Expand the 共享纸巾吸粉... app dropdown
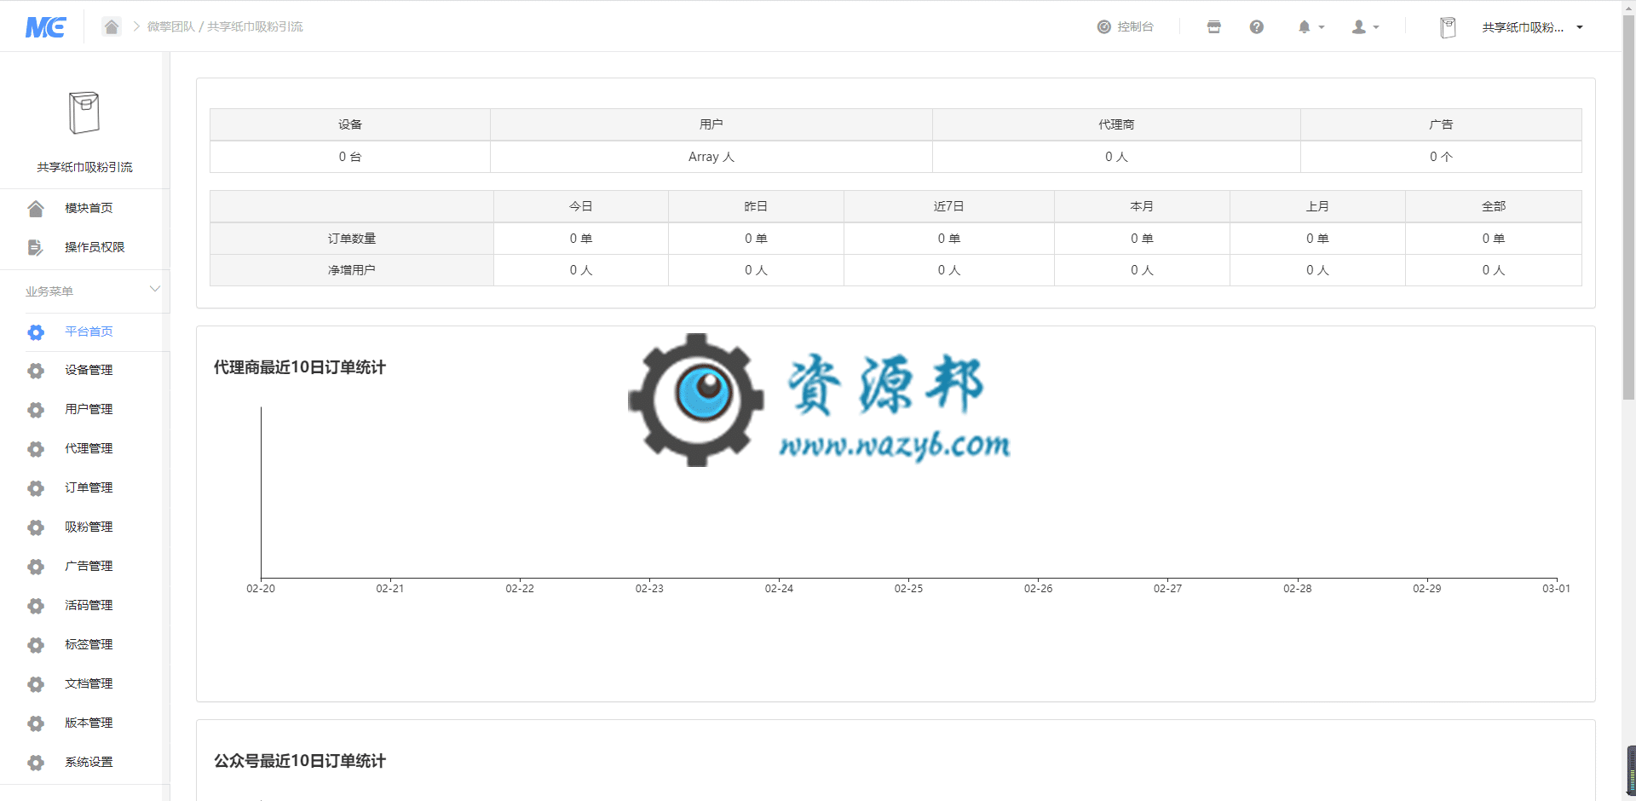 point(1532,27)
